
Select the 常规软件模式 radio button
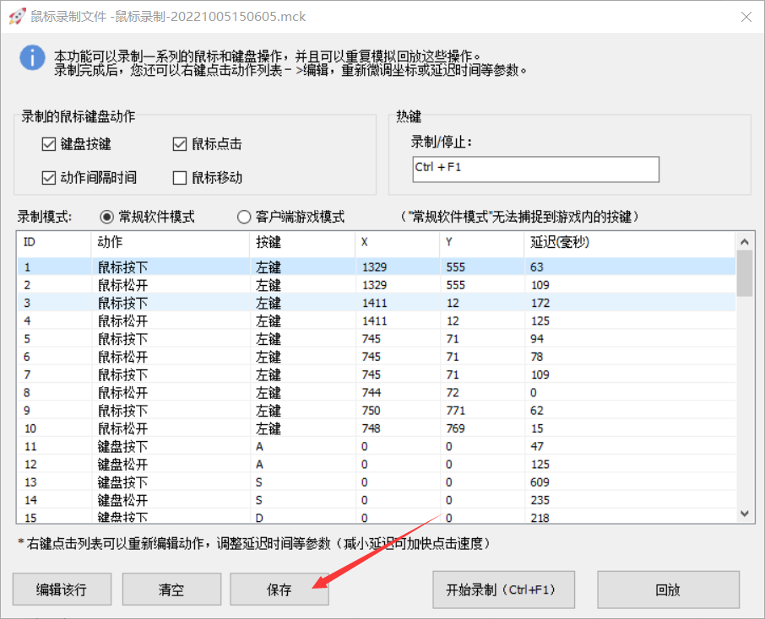(x=106, y=217)
